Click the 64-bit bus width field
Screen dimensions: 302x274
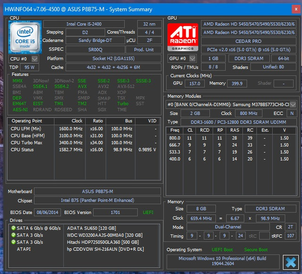pyautogui.click(x=284, y=58)
